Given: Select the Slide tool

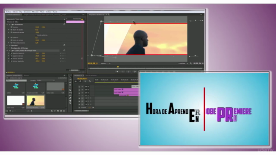Looking at the screenshot, I should [70, 95].
